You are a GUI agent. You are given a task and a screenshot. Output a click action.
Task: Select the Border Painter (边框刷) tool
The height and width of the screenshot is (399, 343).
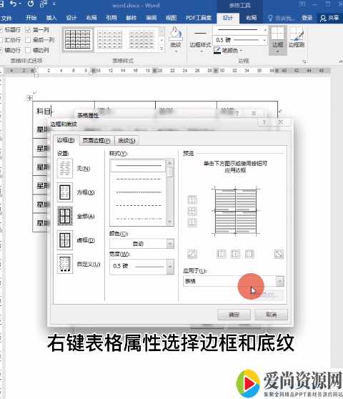pos(297,38)
